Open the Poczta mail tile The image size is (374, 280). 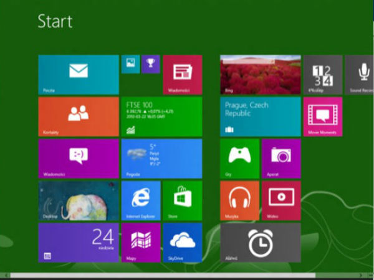click(x=79, y=75)
